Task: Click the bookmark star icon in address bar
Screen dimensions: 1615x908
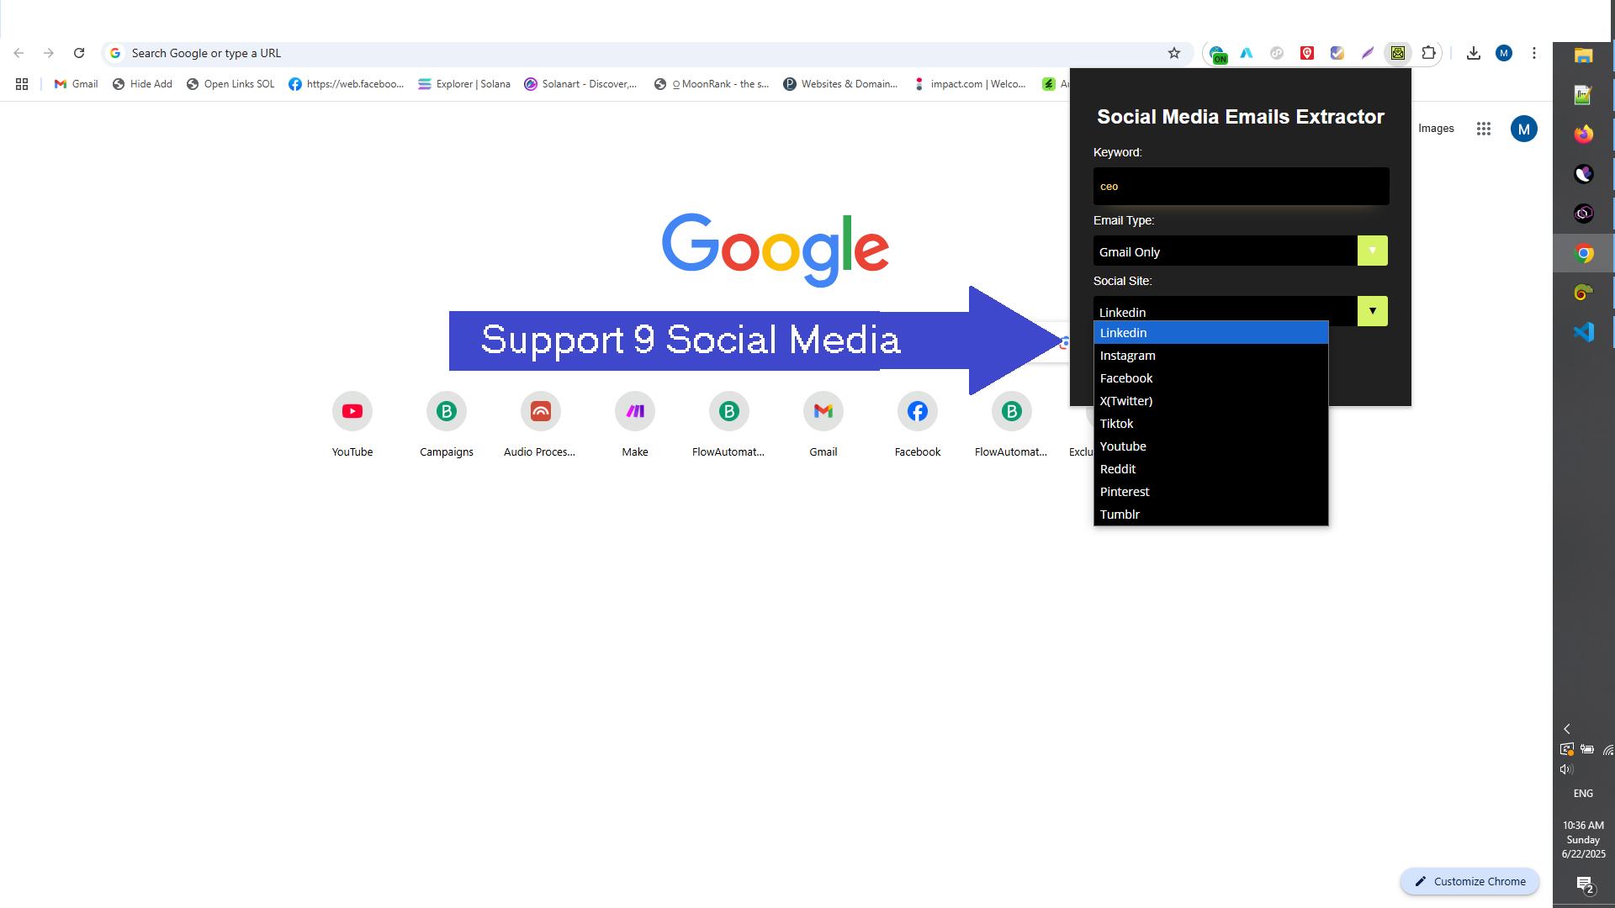Action: tap(1174, 53)
